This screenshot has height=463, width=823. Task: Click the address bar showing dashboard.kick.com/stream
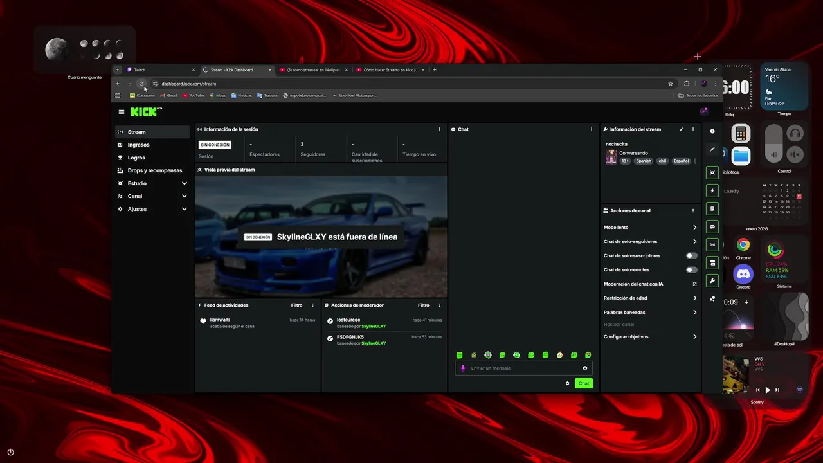click(x=411, y=84)
